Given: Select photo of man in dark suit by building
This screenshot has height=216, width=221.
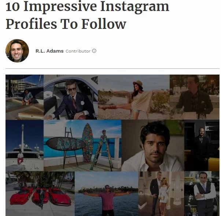Looking at the screenshot, I should pos(202,145).
